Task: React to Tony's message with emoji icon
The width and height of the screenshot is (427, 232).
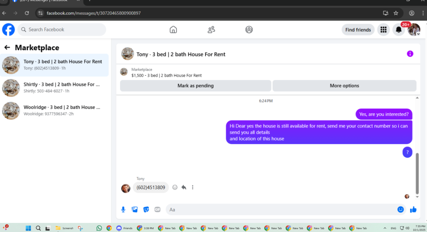Action: pyautogui.click(x=175, y=187)
